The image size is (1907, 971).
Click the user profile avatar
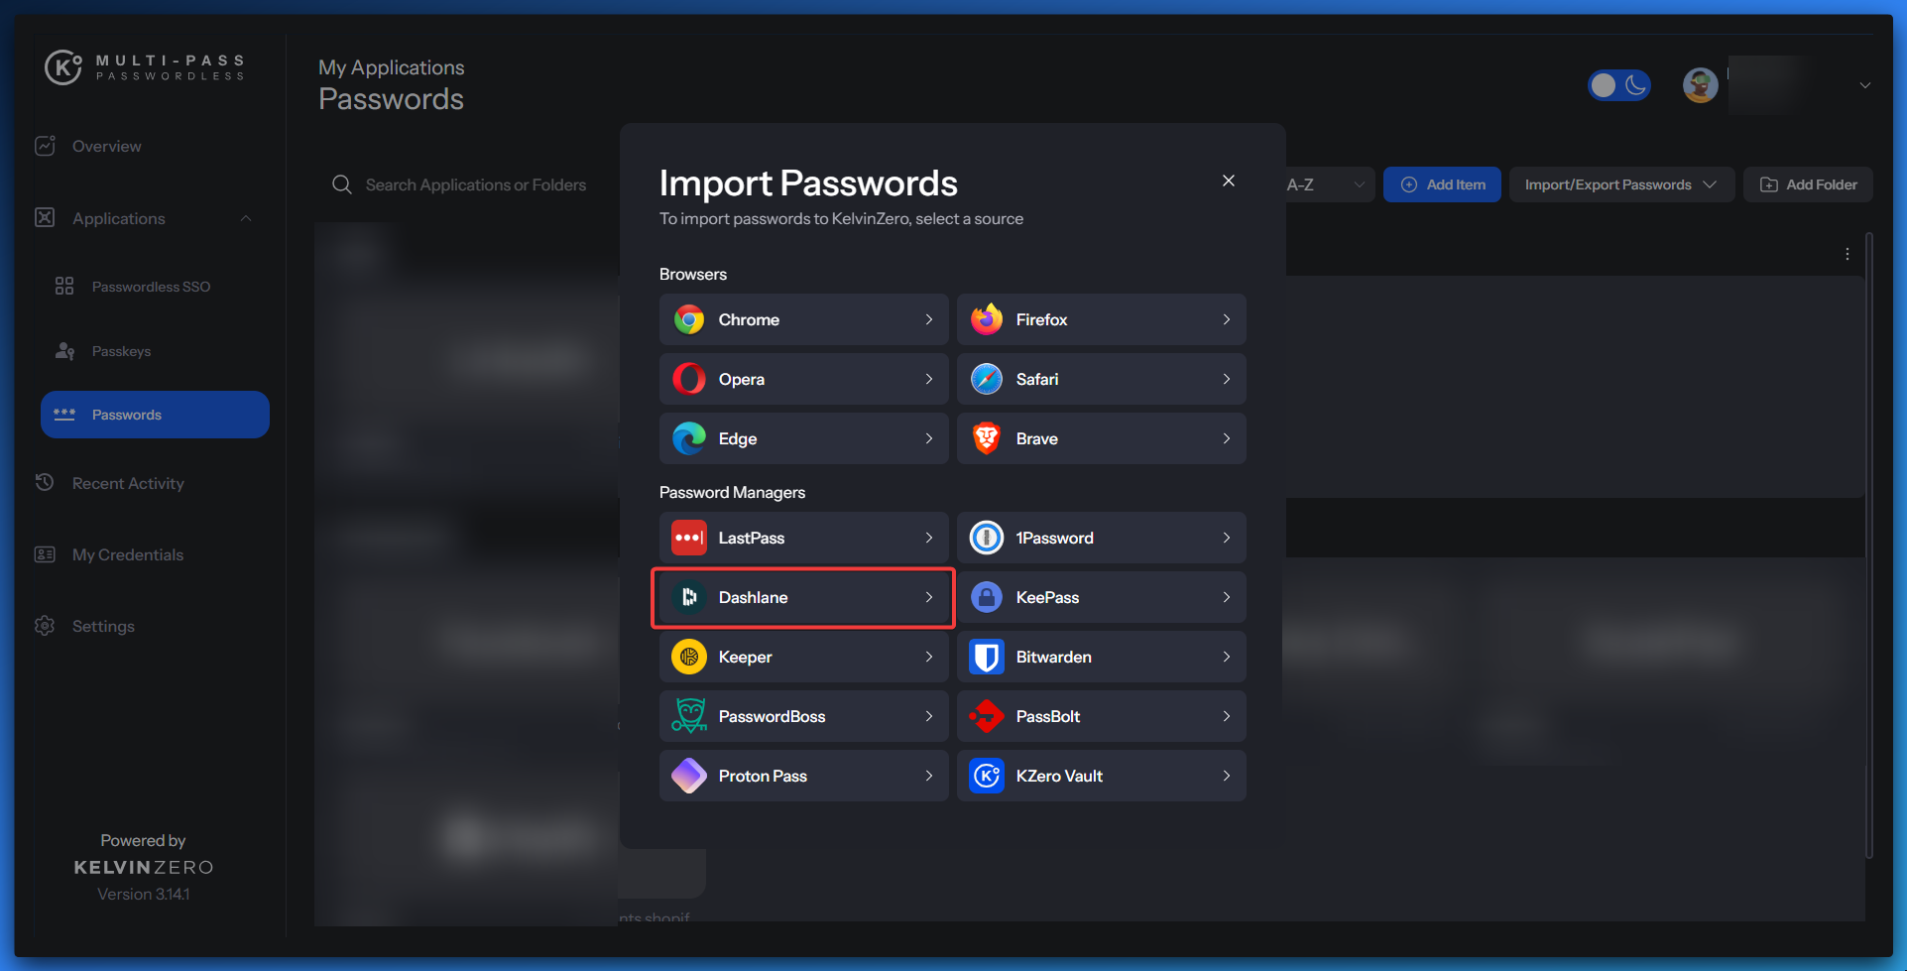pos(1700,85)
